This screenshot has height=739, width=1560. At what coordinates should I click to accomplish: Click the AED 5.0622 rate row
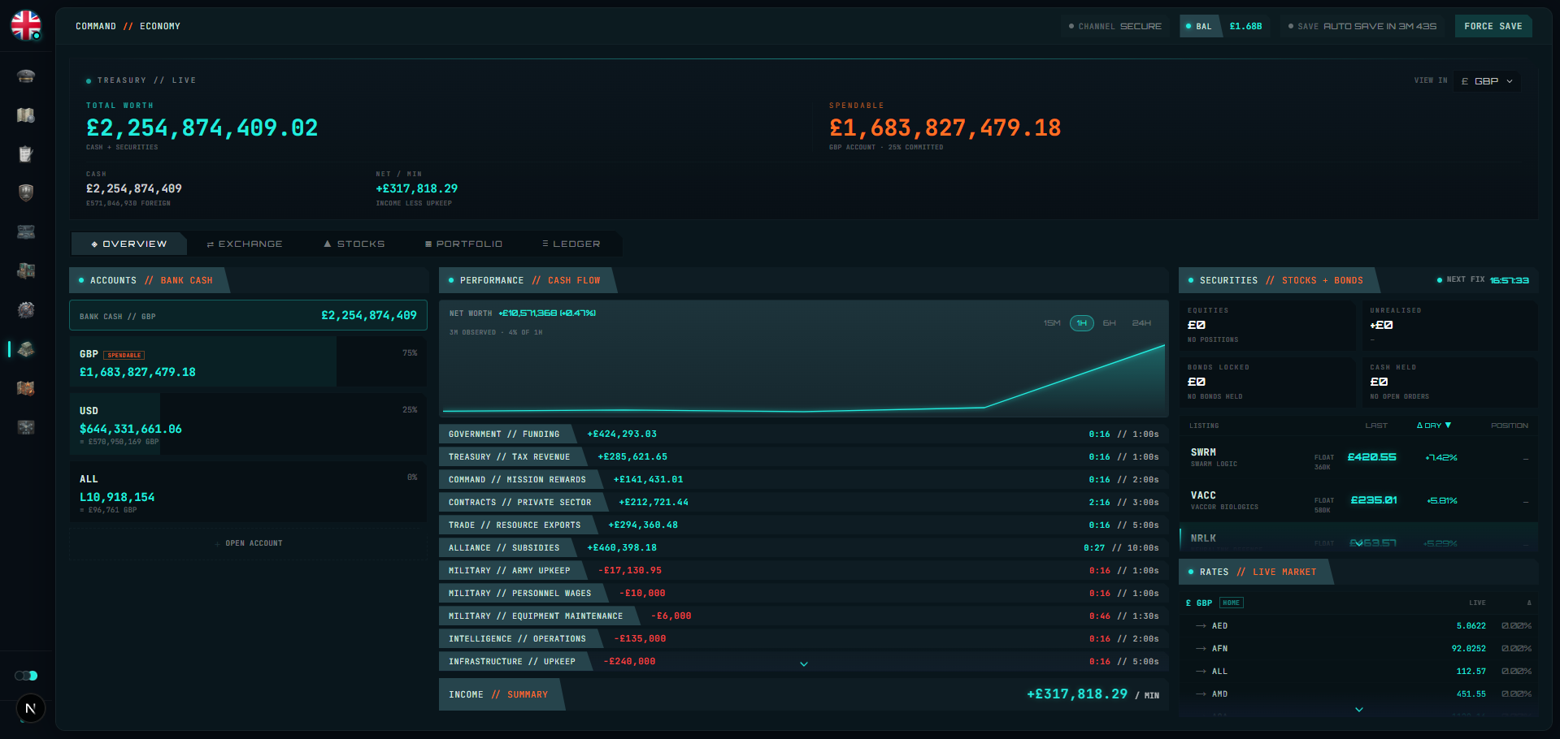pyautogui.click(x=1358, y=626)
